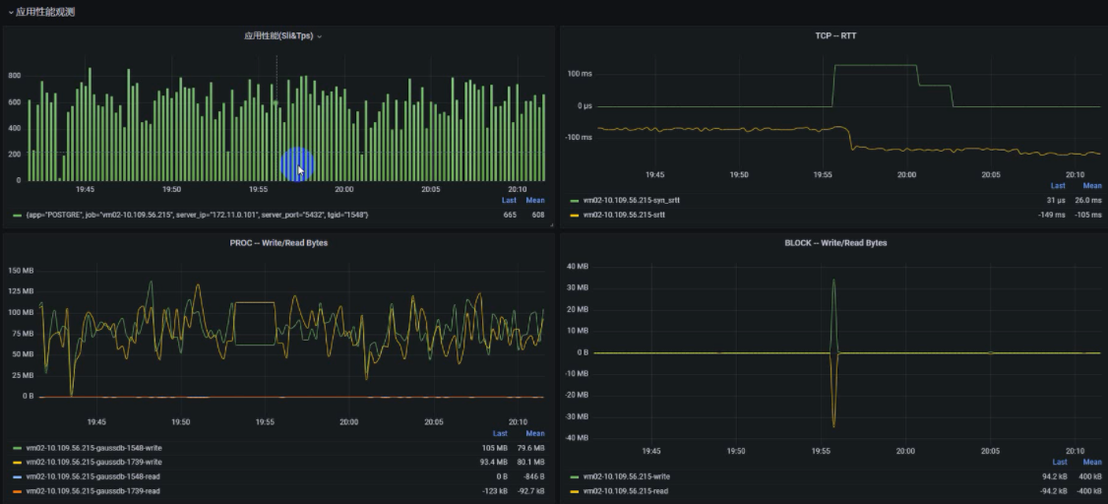1108x504 pixels.
Task: Click the BLOCK panel write series color indicator
Action: [574, 476]
